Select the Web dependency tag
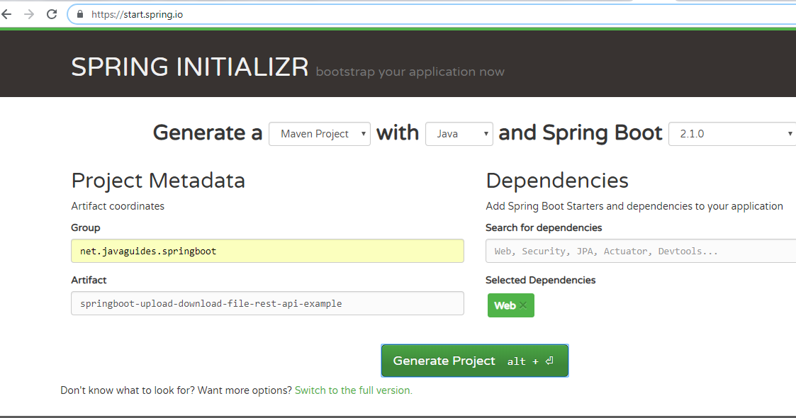The height and width of the screenshot is (418, 796). 505,305
